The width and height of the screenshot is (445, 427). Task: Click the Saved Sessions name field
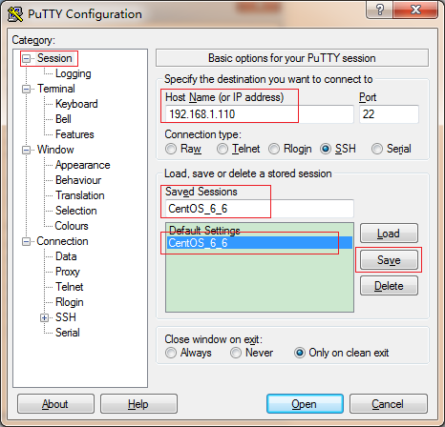pyautogui.click(x=260, y=209)
